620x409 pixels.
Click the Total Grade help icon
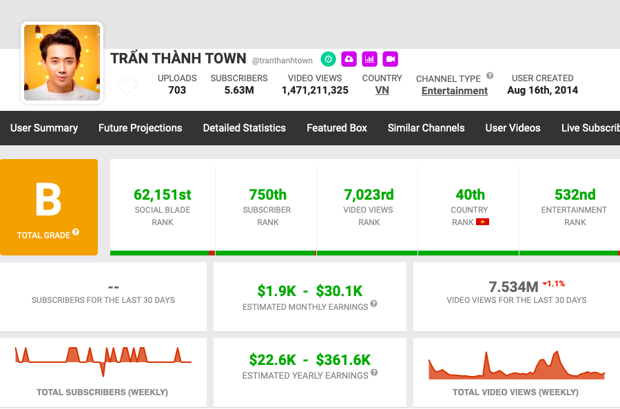76,233
